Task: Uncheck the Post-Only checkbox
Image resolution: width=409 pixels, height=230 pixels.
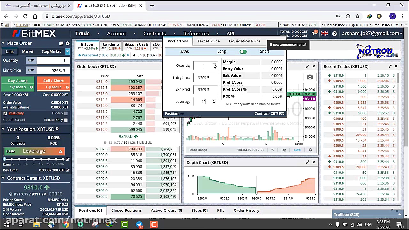Action: tap(5, 113)
